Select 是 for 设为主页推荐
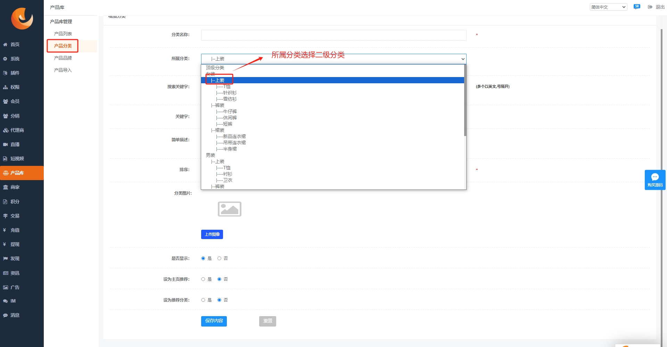The width and height of the screenshot is (667, 347). pyautogui.click(x=203, y=279)
